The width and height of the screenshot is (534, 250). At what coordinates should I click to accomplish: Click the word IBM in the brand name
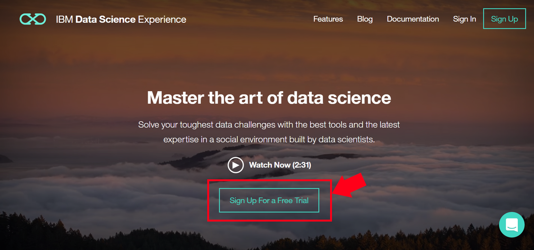click(64, 19)
